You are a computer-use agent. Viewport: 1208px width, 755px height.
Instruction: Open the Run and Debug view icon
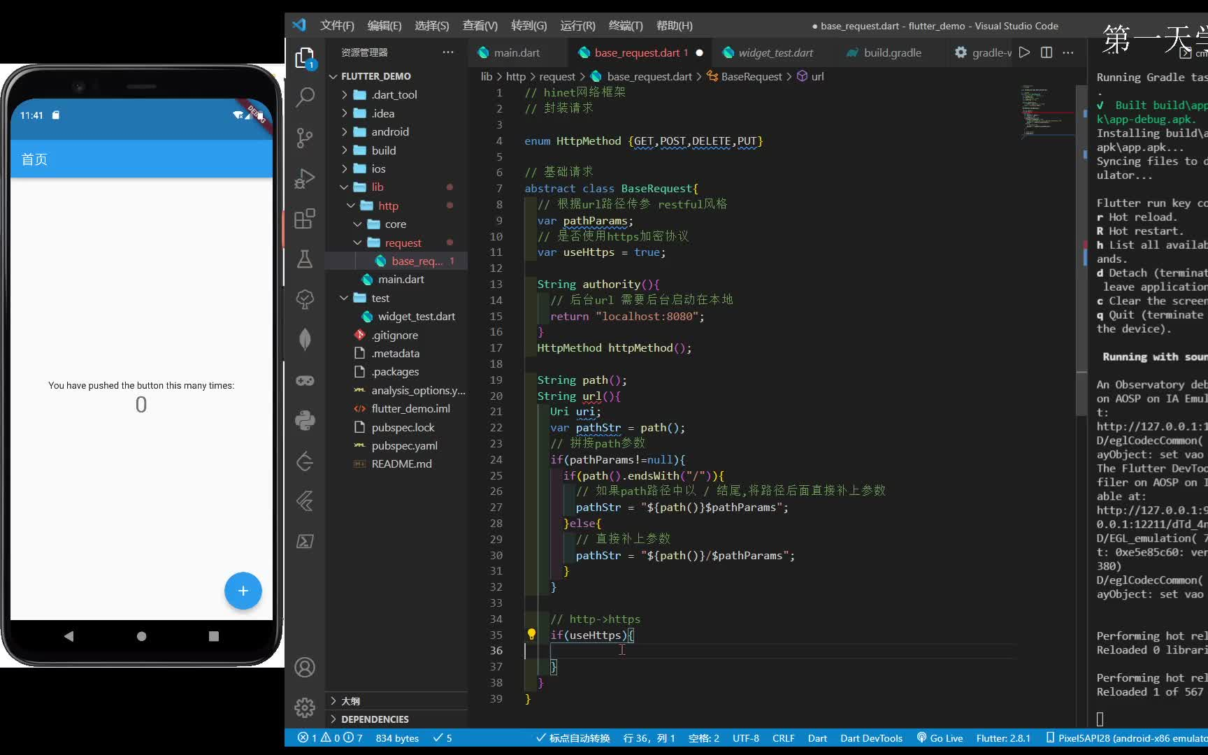[x=305, y=178]
